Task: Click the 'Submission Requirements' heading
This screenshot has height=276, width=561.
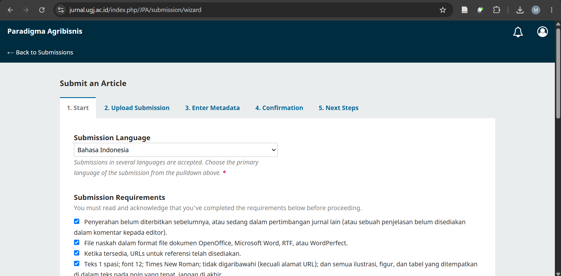Action: tap(119, 198)
